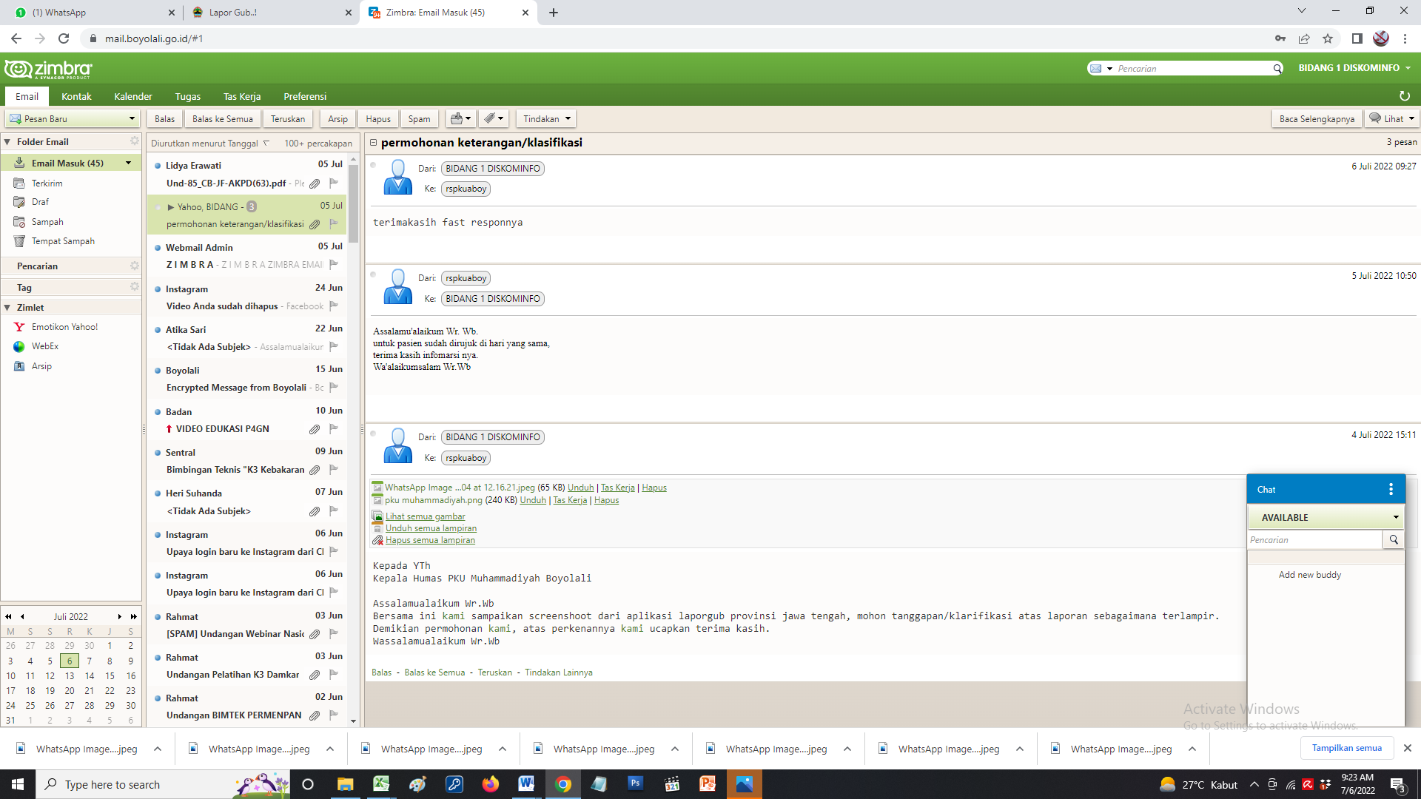Click the Balas button in toolbar
Viewport: 1421px width, 799px height.
[x=164, y=118]
